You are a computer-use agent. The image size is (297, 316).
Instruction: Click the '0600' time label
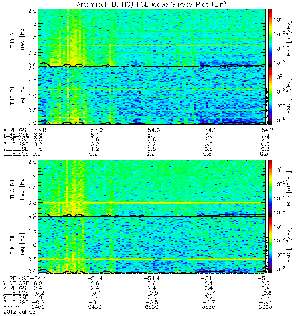[265, 307]
